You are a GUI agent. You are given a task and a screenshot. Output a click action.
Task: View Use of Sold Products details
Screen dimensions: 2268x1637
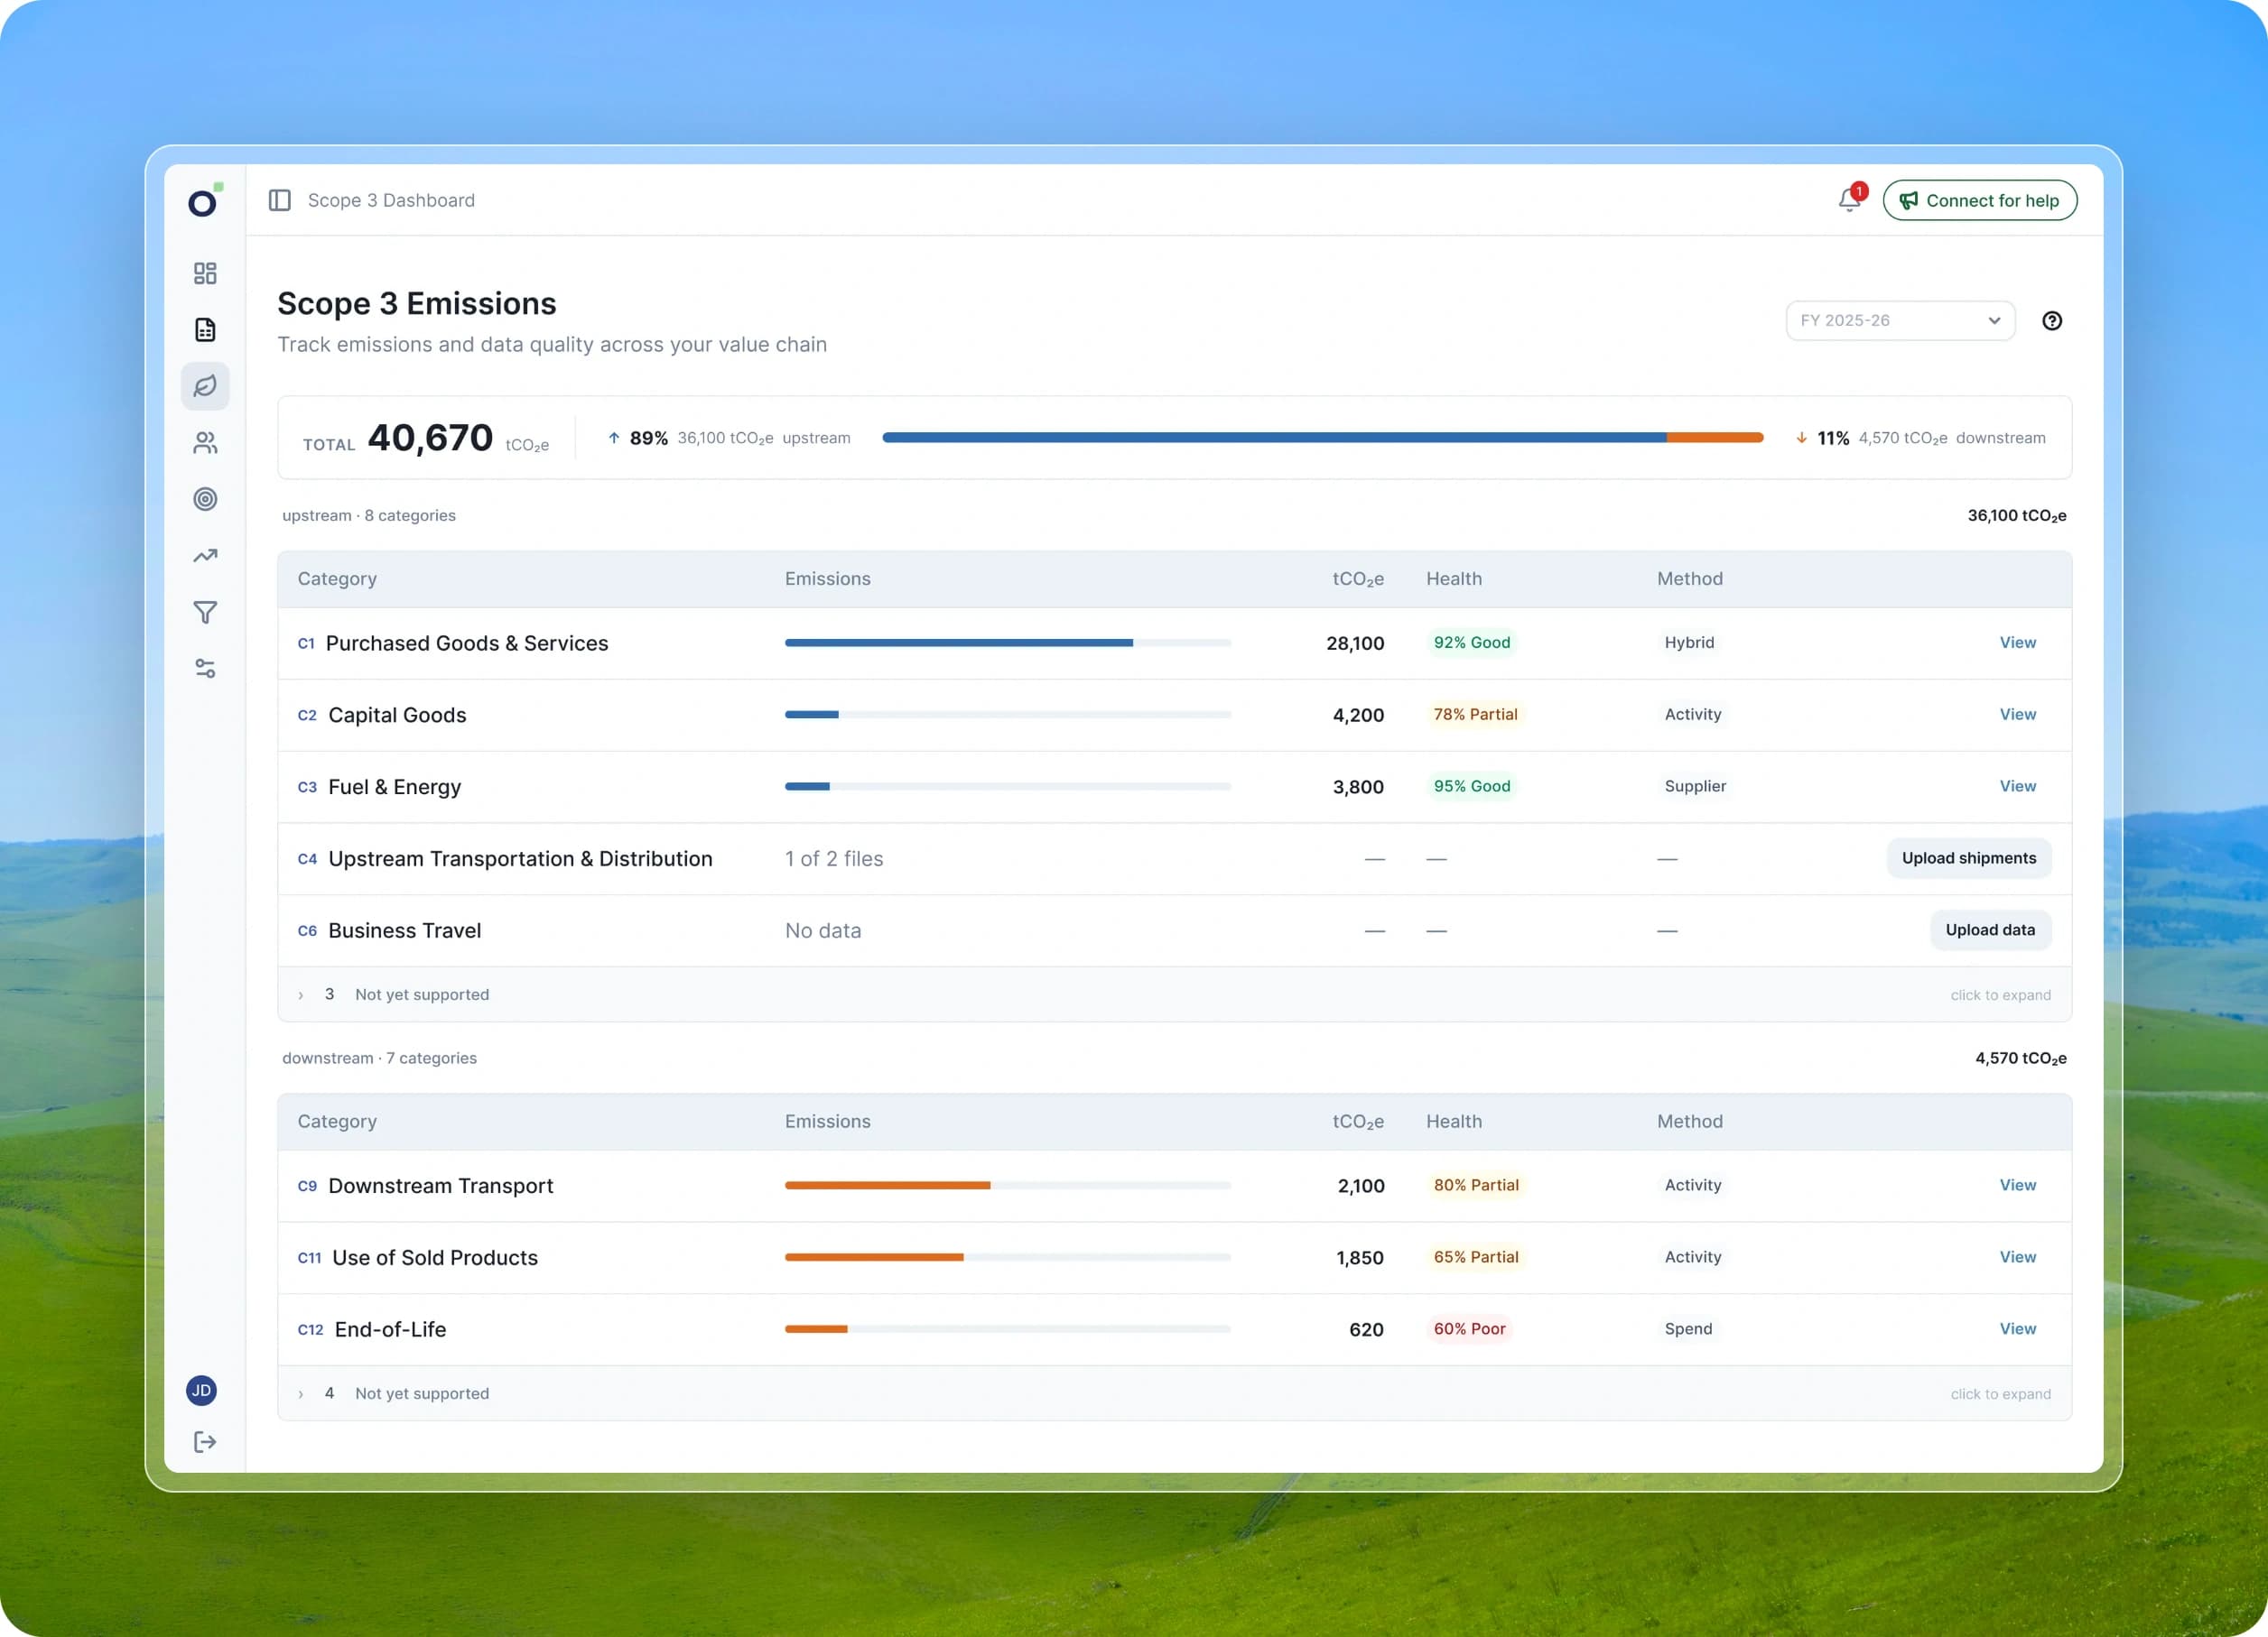point(2017,1257)
